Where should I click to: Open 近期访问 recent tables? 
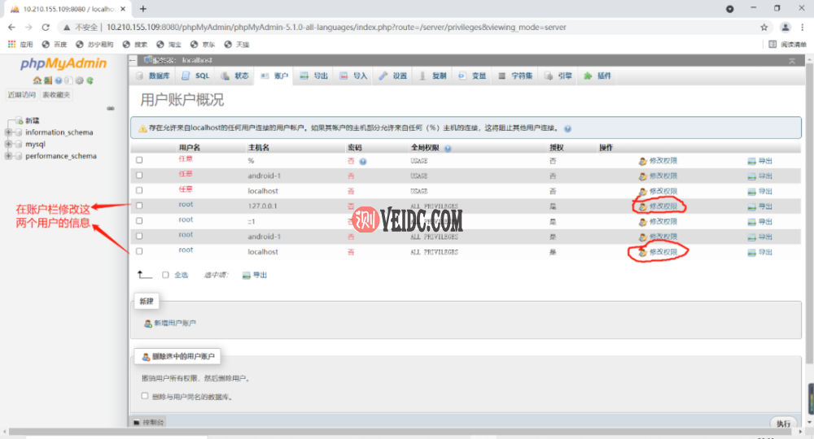point(22,95)
